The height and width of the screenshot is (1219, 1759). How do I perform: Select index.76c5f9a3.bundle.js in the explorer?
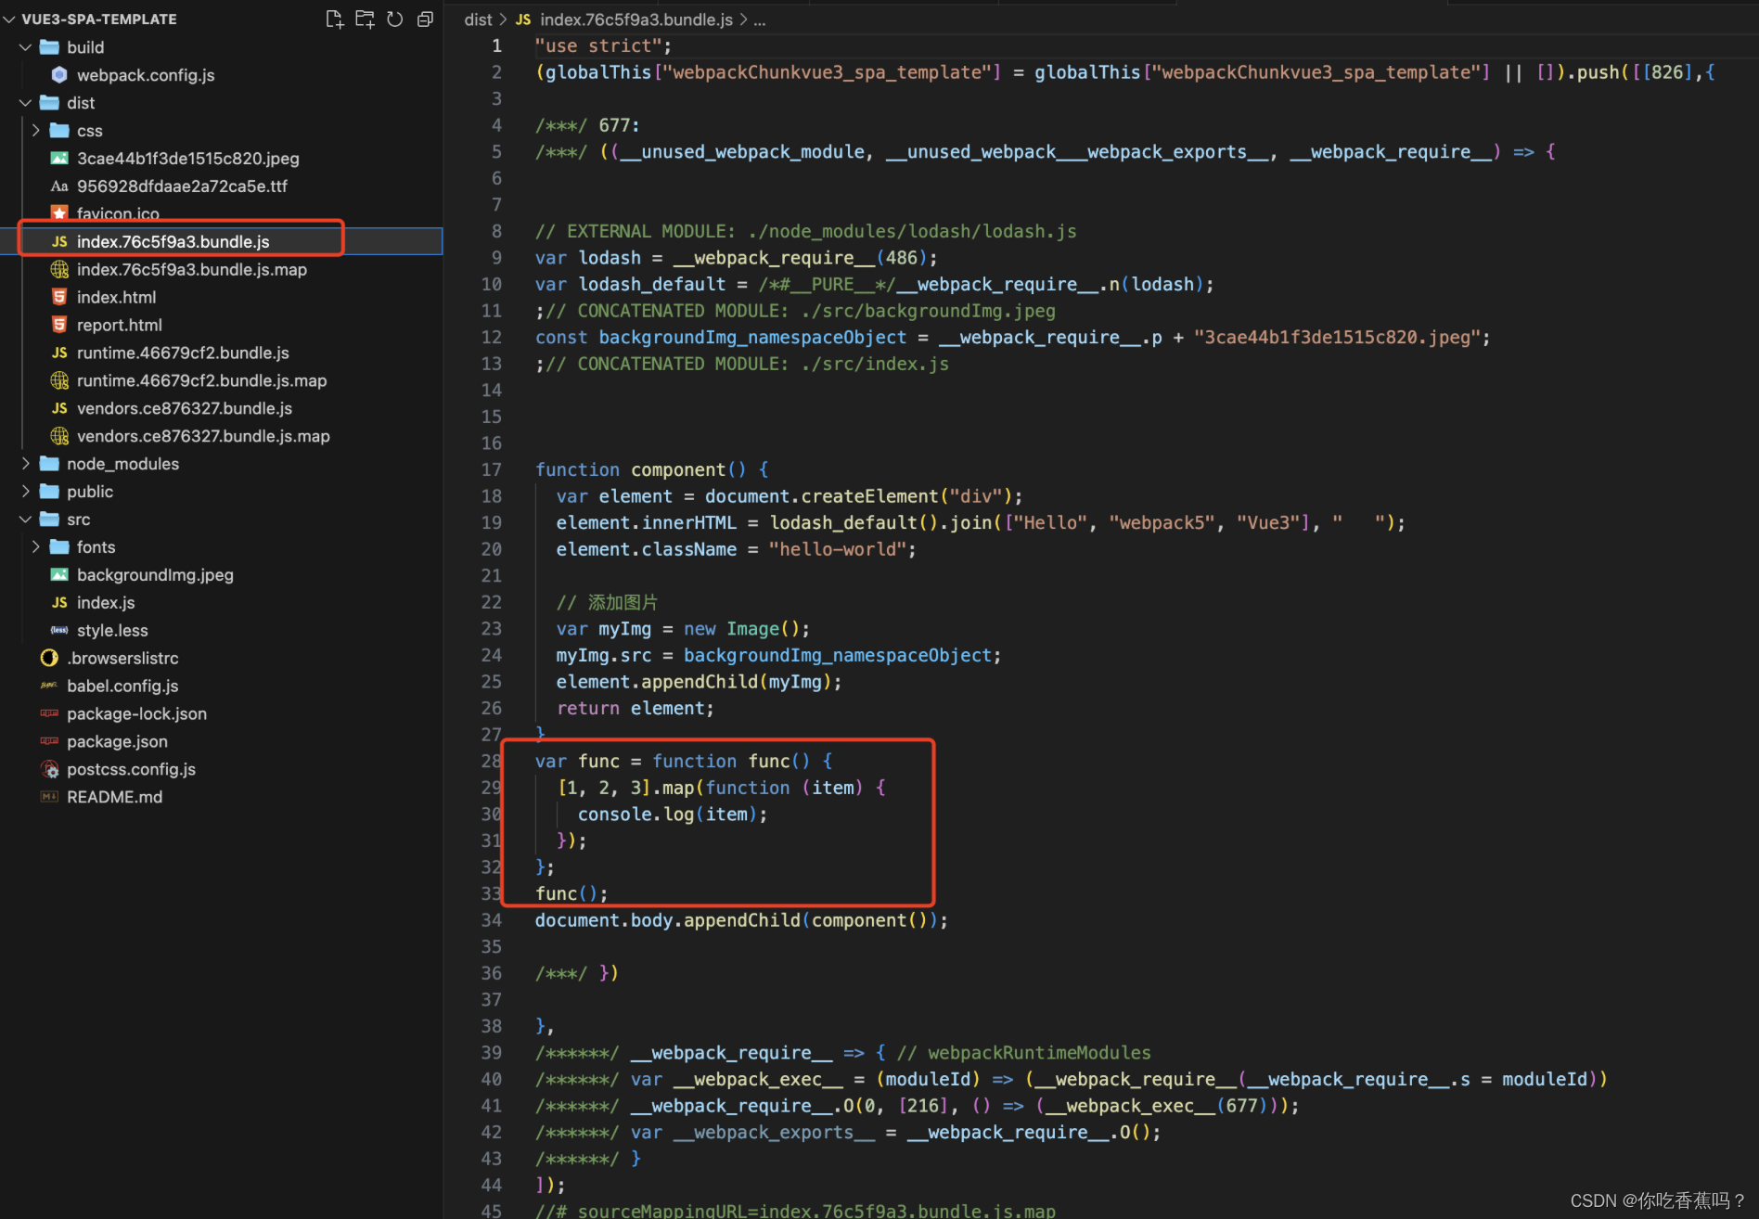(173, 242)
